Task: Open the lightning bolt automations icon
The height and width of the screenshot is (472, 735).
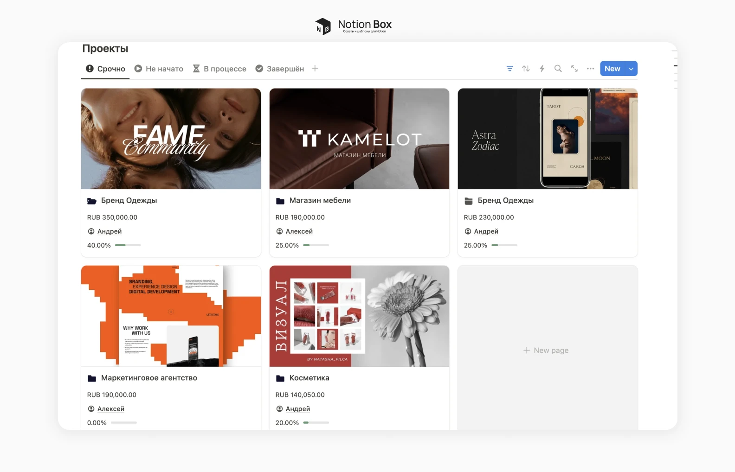Action: click(542, 69)
